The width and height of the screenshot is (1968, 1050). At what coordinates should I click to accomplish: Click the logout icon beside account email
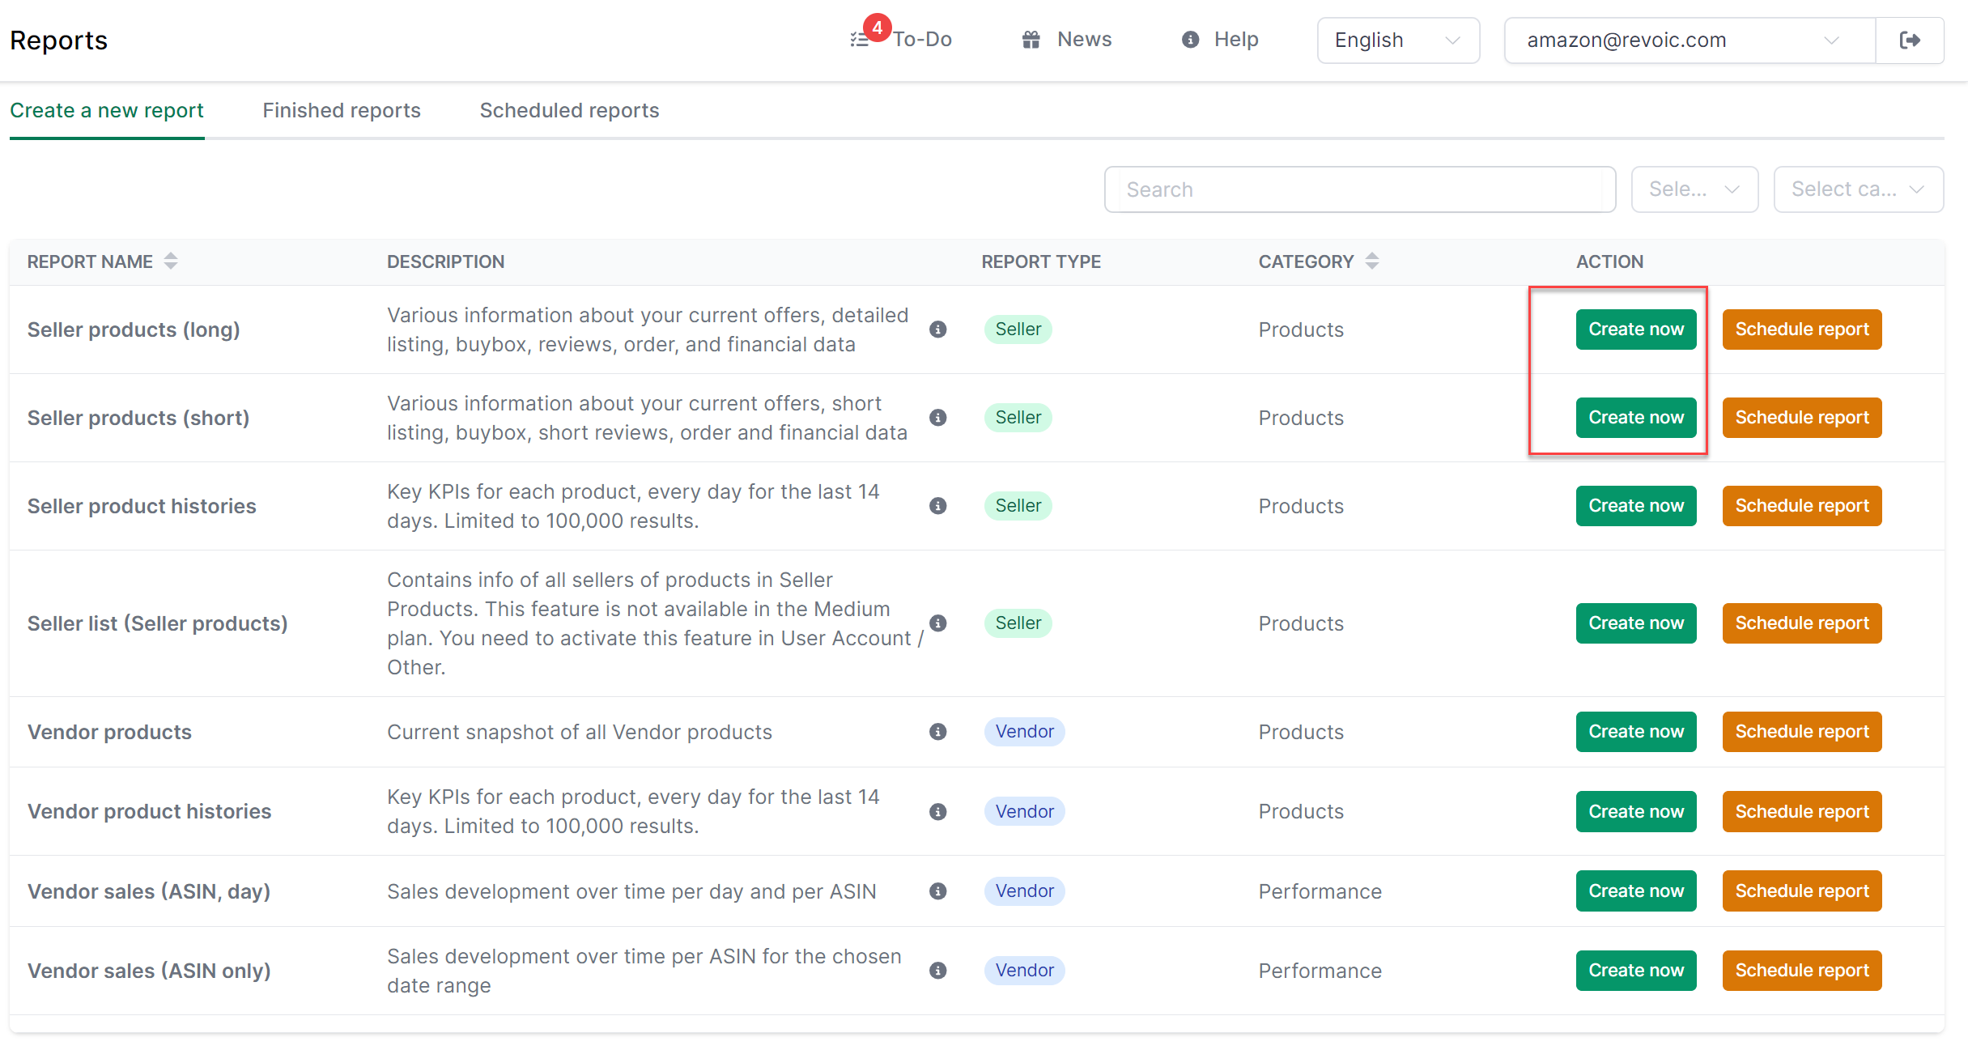click(x=1910, y=40)
